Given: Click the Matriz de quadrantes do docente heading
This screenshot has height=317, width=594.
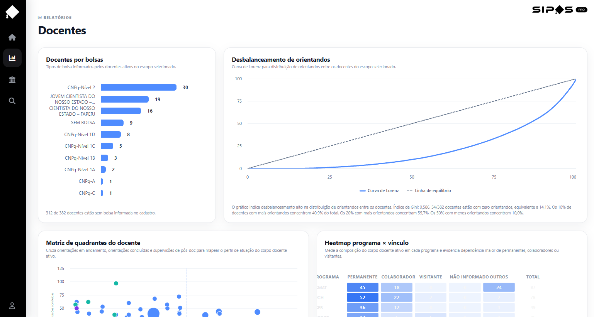Looking at the screenshot, I should (x=93, y=243).
